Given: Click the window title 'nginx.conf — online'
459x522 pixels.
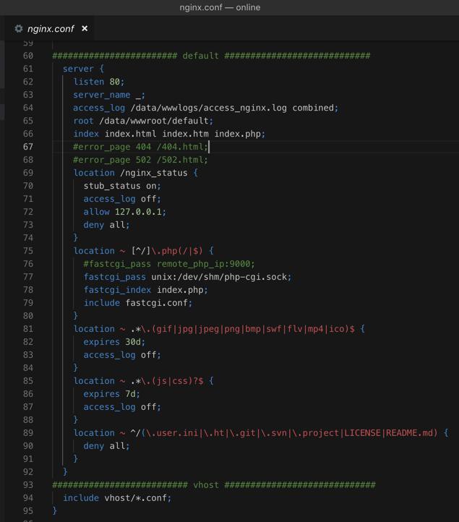Looking at the screenshot, I should [x=220, y=7].
